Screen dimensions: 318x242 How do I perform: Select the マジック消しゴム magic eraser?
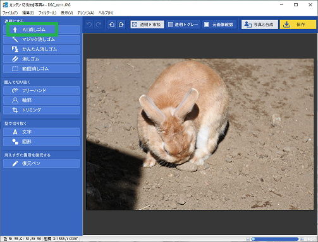click(x=41, y=39)
